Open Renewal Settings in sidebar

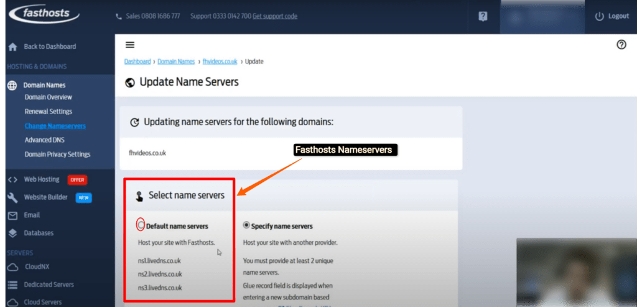coord(49,111)
